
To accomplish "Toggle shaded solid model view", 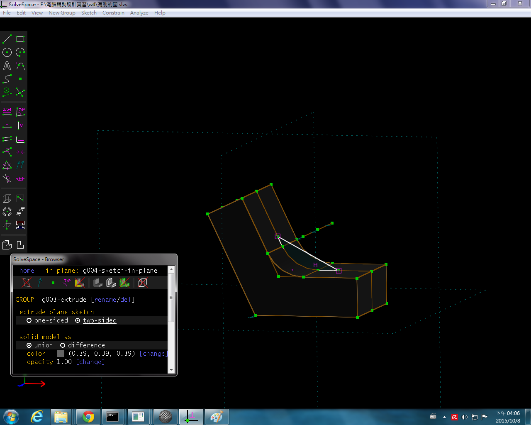I will [x=98, y=283].
